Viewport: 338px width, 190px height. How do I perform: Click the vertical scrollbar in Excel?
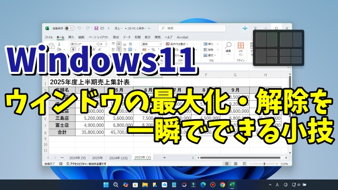(x=290, y=97)
